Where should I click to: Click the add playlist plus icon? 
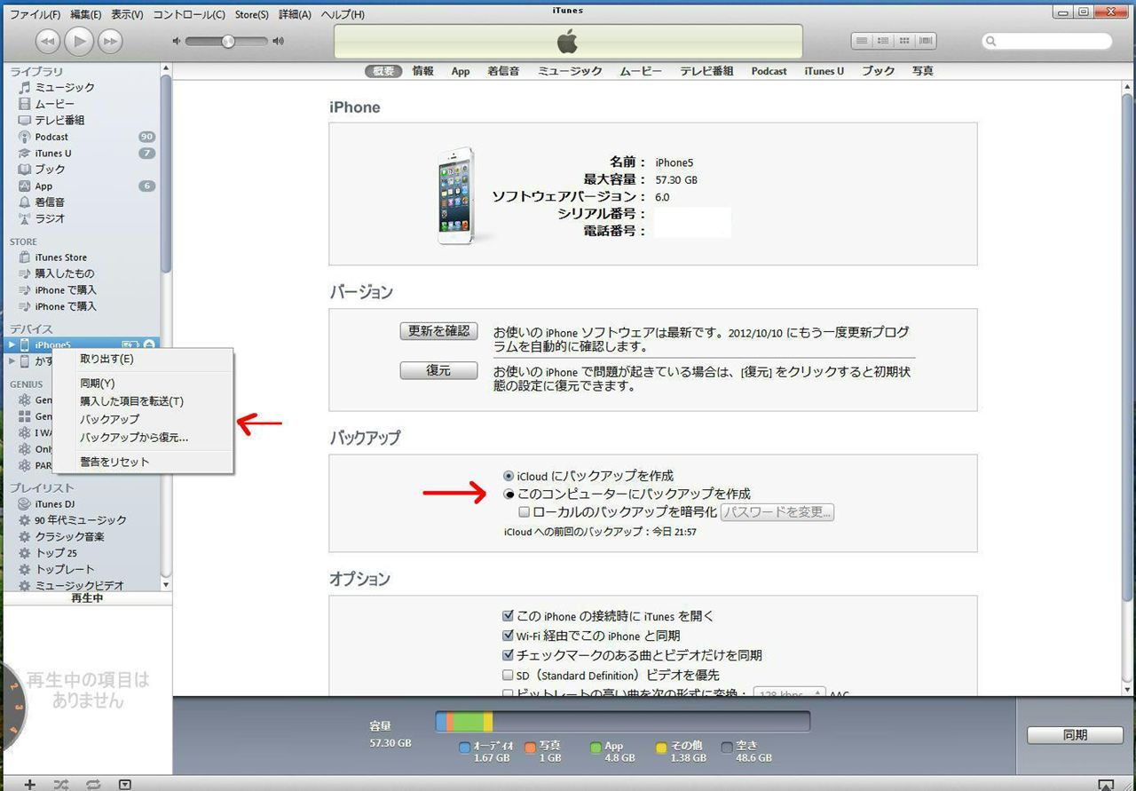[x=30, y=784]
